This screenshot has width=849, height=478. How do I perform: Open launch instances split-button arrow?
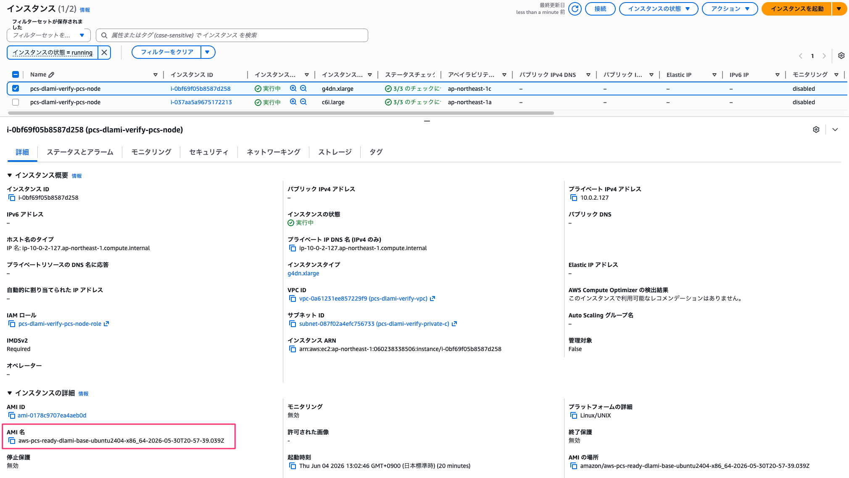coord(839,9)
